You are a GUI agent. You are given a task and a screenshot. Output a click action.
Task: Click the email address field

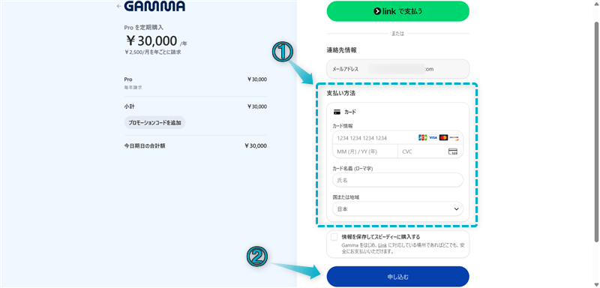click(x=397, y=69)
